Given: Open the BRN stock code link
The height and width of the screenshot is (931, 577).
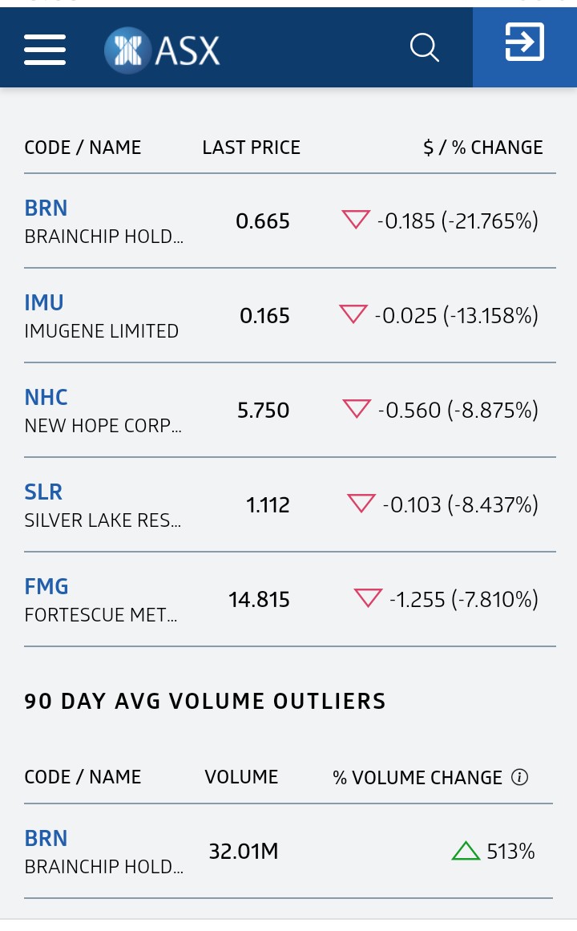Looking at the screenshot, I should tap(46, 208).
